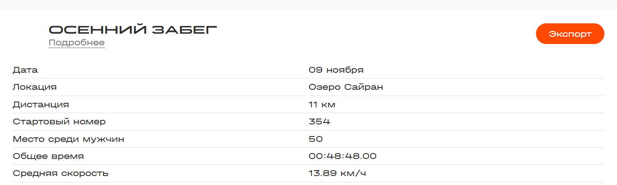Viewport: 617px width, 185px height.
Task: Select the Стартовый номер label
Action: 59,122
